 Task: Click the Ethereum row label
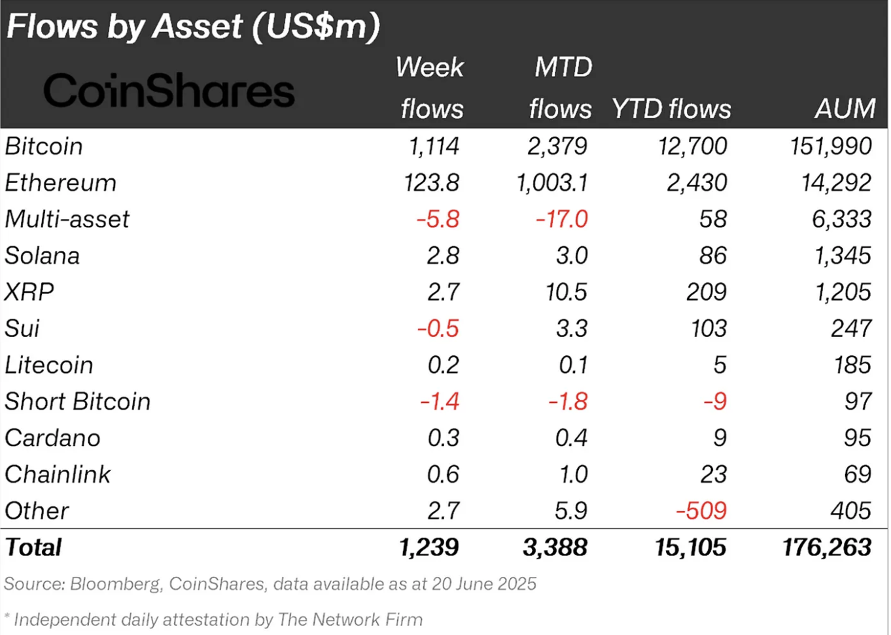coord(60,183)
